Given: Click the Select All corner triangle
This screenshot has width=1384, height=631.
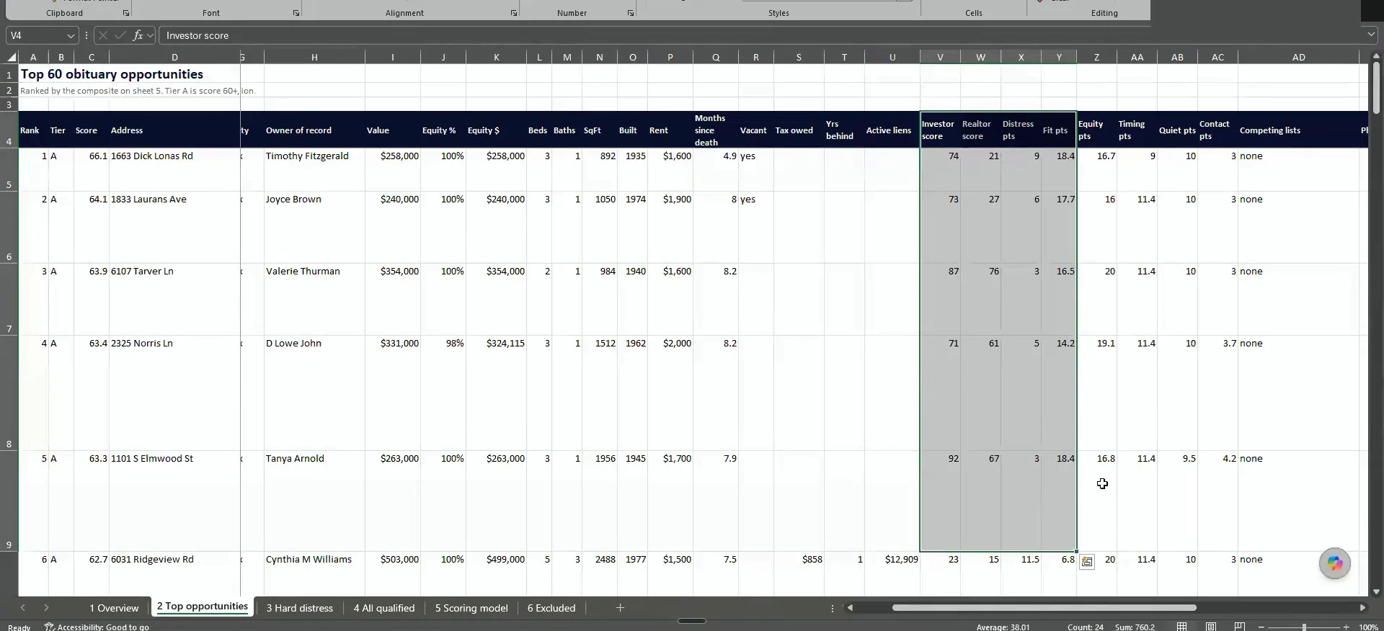Looking at the screenshot, I should [x=12, y=57].
